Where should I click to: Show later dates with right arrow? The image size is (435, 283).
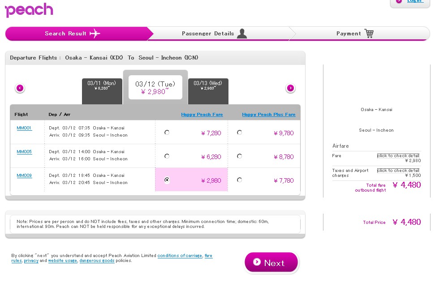tap(290, 88)
